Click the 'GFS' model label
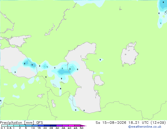This screenshot has width=167, height=129. 40,123
